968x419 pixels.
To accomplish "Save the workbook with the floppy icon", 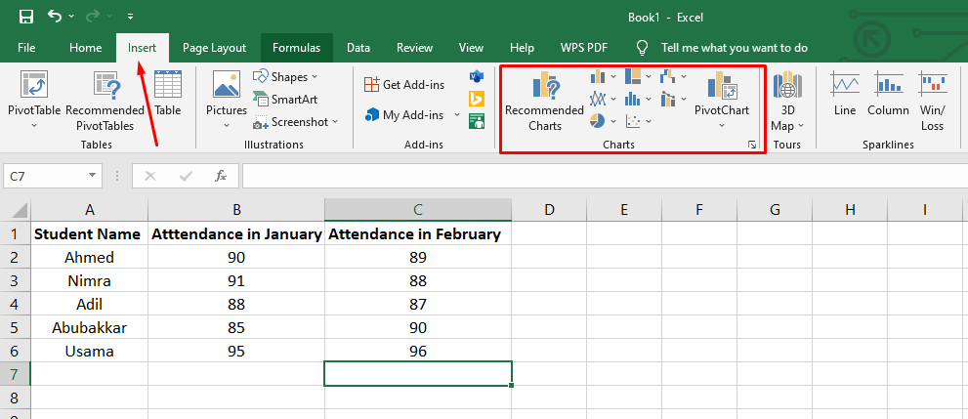I will coord(26,17).
